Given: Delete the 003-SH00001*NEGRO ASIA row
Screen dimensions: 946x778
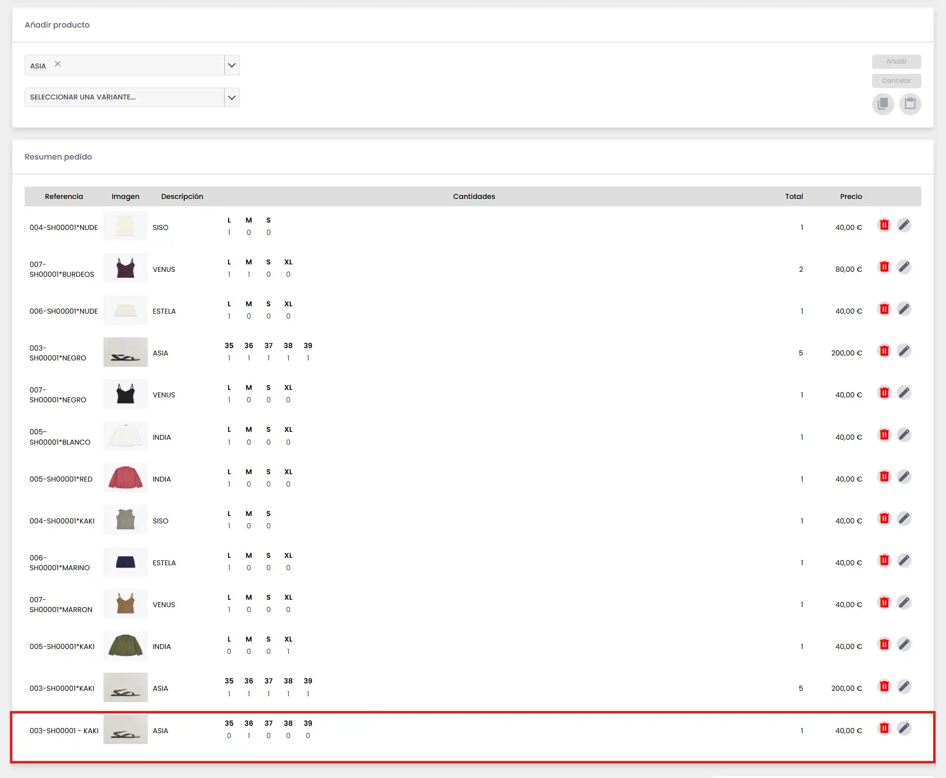Looking at the screenshot, I should coord(884,351).
